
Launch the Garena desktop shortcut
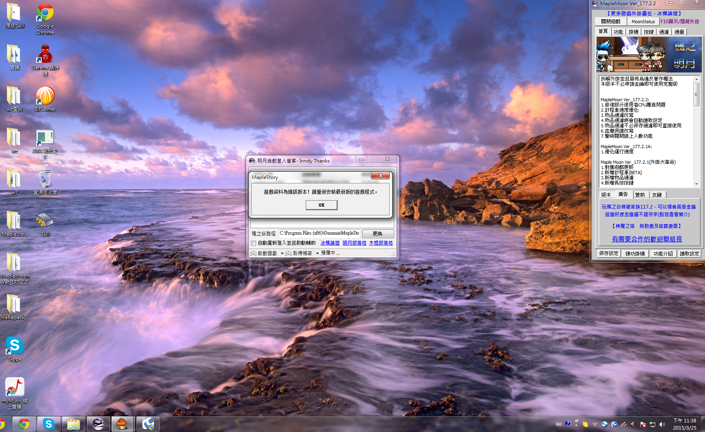(45, 60)
